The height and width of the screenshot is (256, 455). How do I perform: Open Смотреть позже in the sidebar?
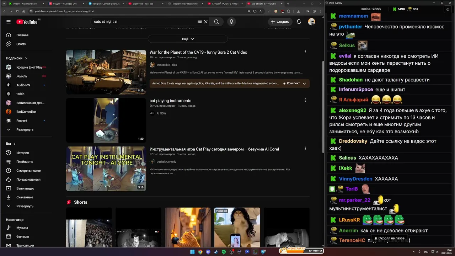[x=26, y=171]
